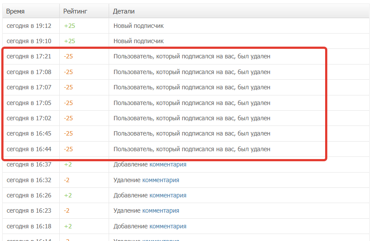This screenshot has height=241, width=374.
Task: Click the "сегодня в 17:05" time cell
Action: point(29,103)
